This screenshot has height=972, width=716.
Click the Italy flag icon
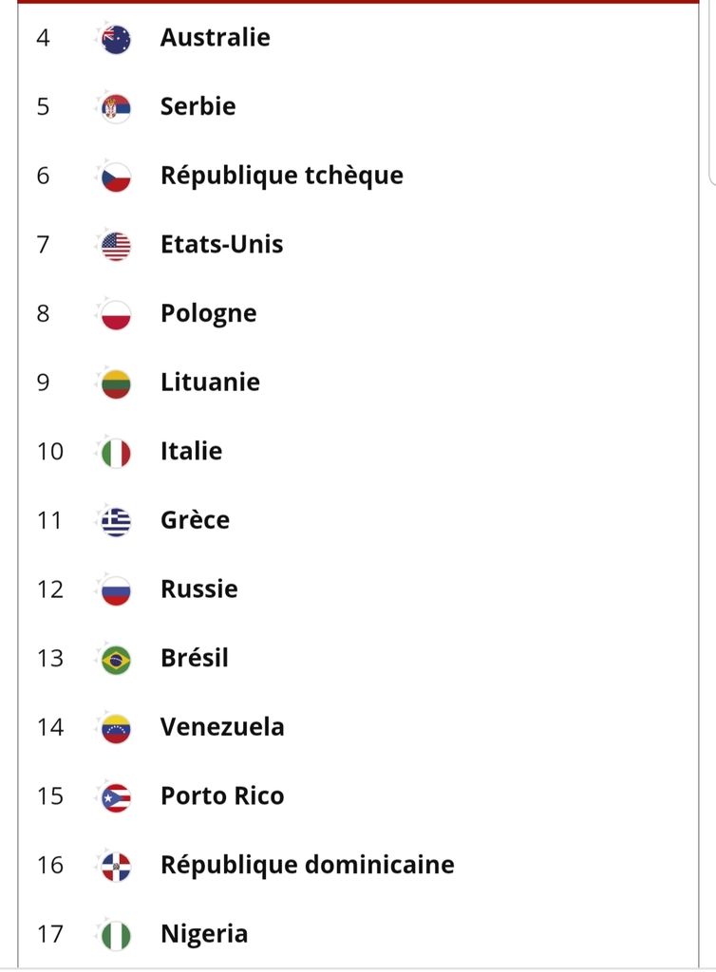116,453
